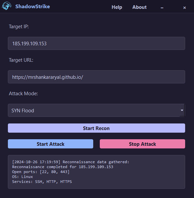Click the Target IP label
This screenshot has width=194, height=198.
pos(19,27)
